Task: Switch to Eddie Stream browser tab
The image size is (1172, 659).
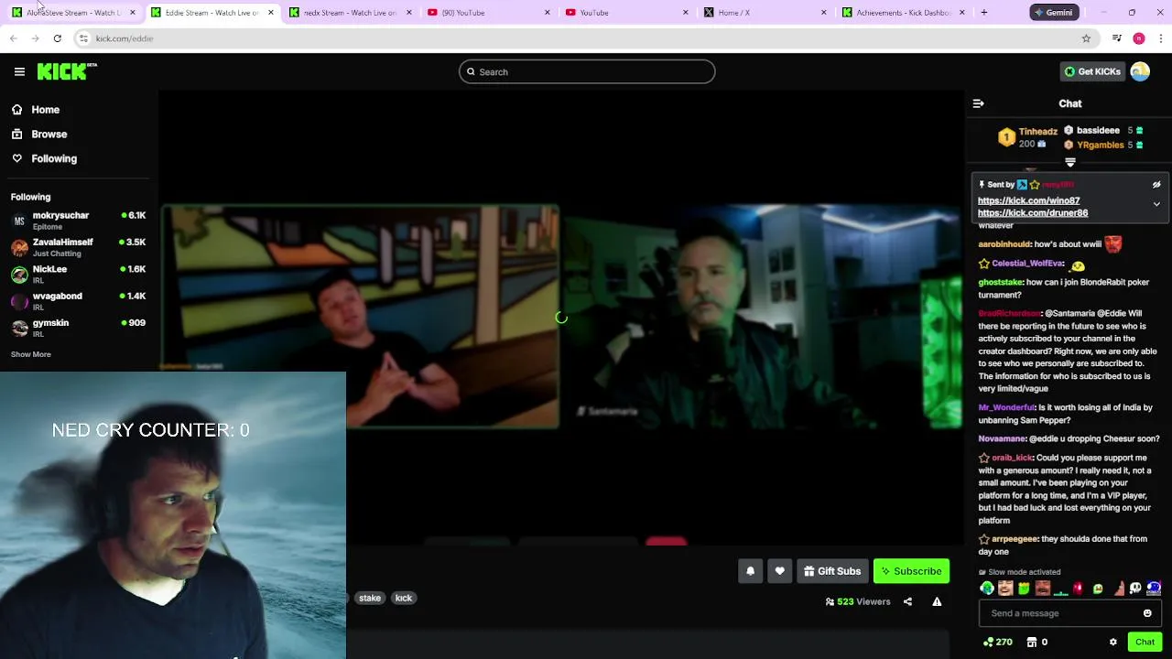Action: click(x=210, y=13)
